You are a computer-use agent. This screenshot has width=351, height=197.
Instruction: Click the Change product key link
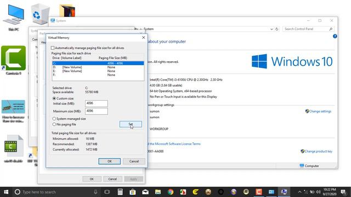(x=318, y=151)
